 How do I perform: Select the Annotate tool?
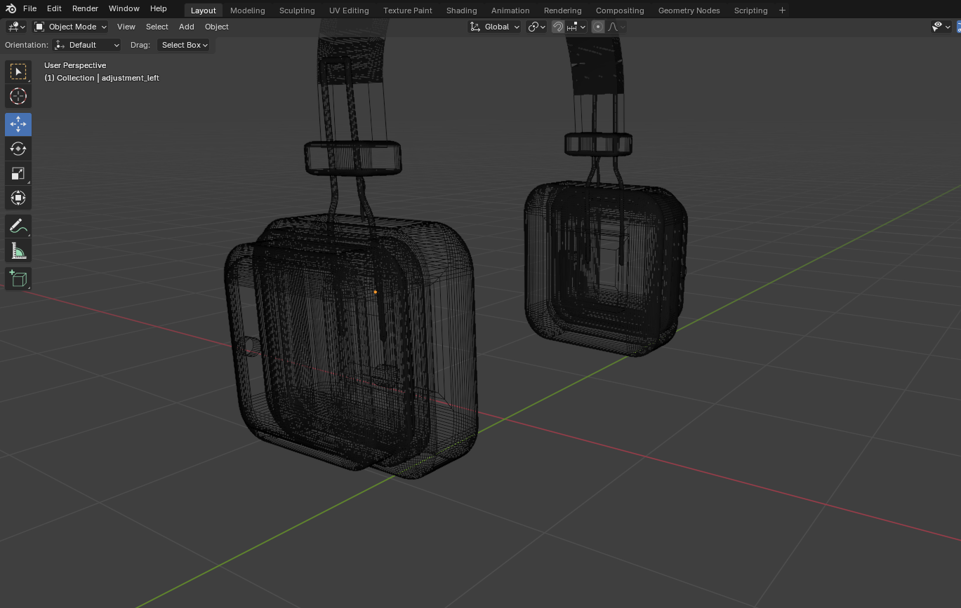pos(18,225)
